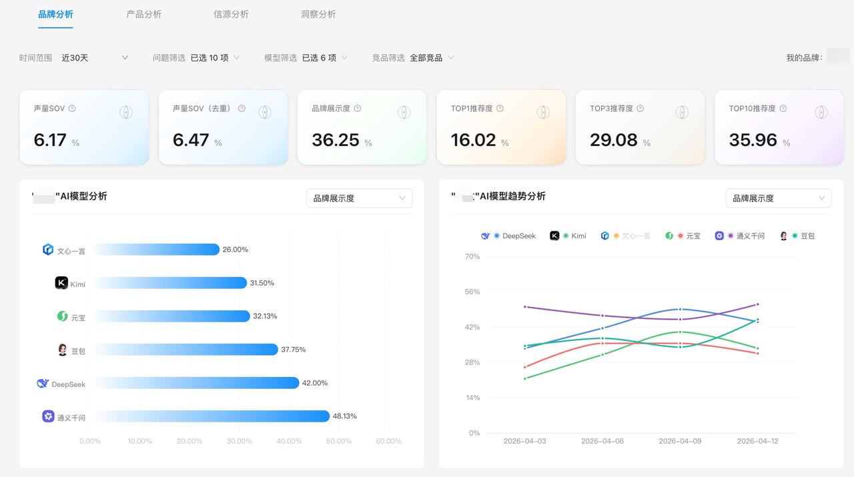Click the DeepSeek 42.00% bar

point(195,383)
